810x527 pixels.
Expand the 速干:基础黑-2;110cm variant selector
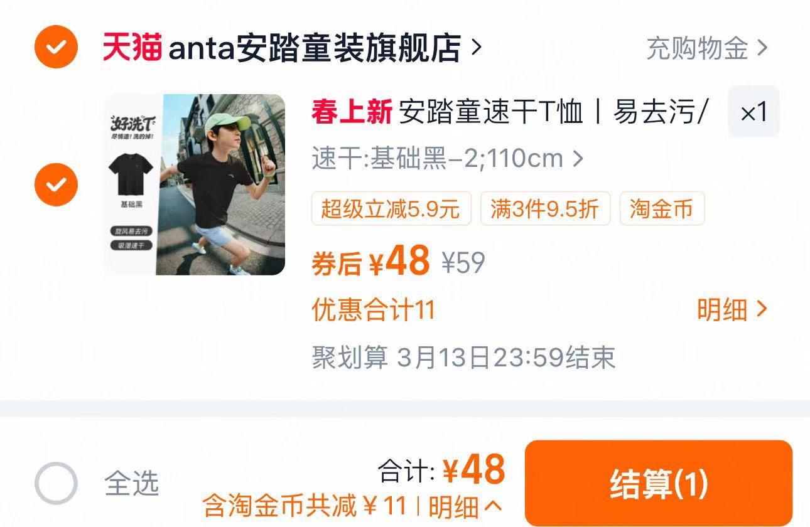(x=448, y=159)
